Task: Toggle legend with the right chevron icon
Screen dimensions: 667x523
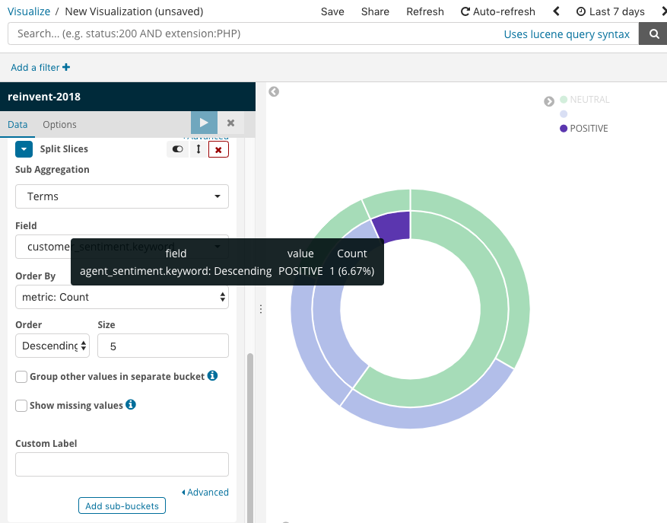Action: tap(549, 101)
